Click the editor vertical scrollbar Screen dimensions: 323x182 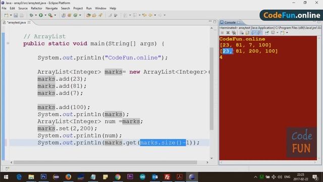pos(211,89)
